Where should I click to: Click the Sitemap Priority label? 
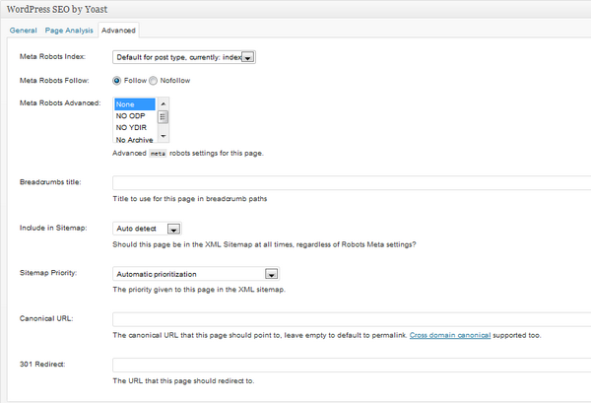(48, 273)
